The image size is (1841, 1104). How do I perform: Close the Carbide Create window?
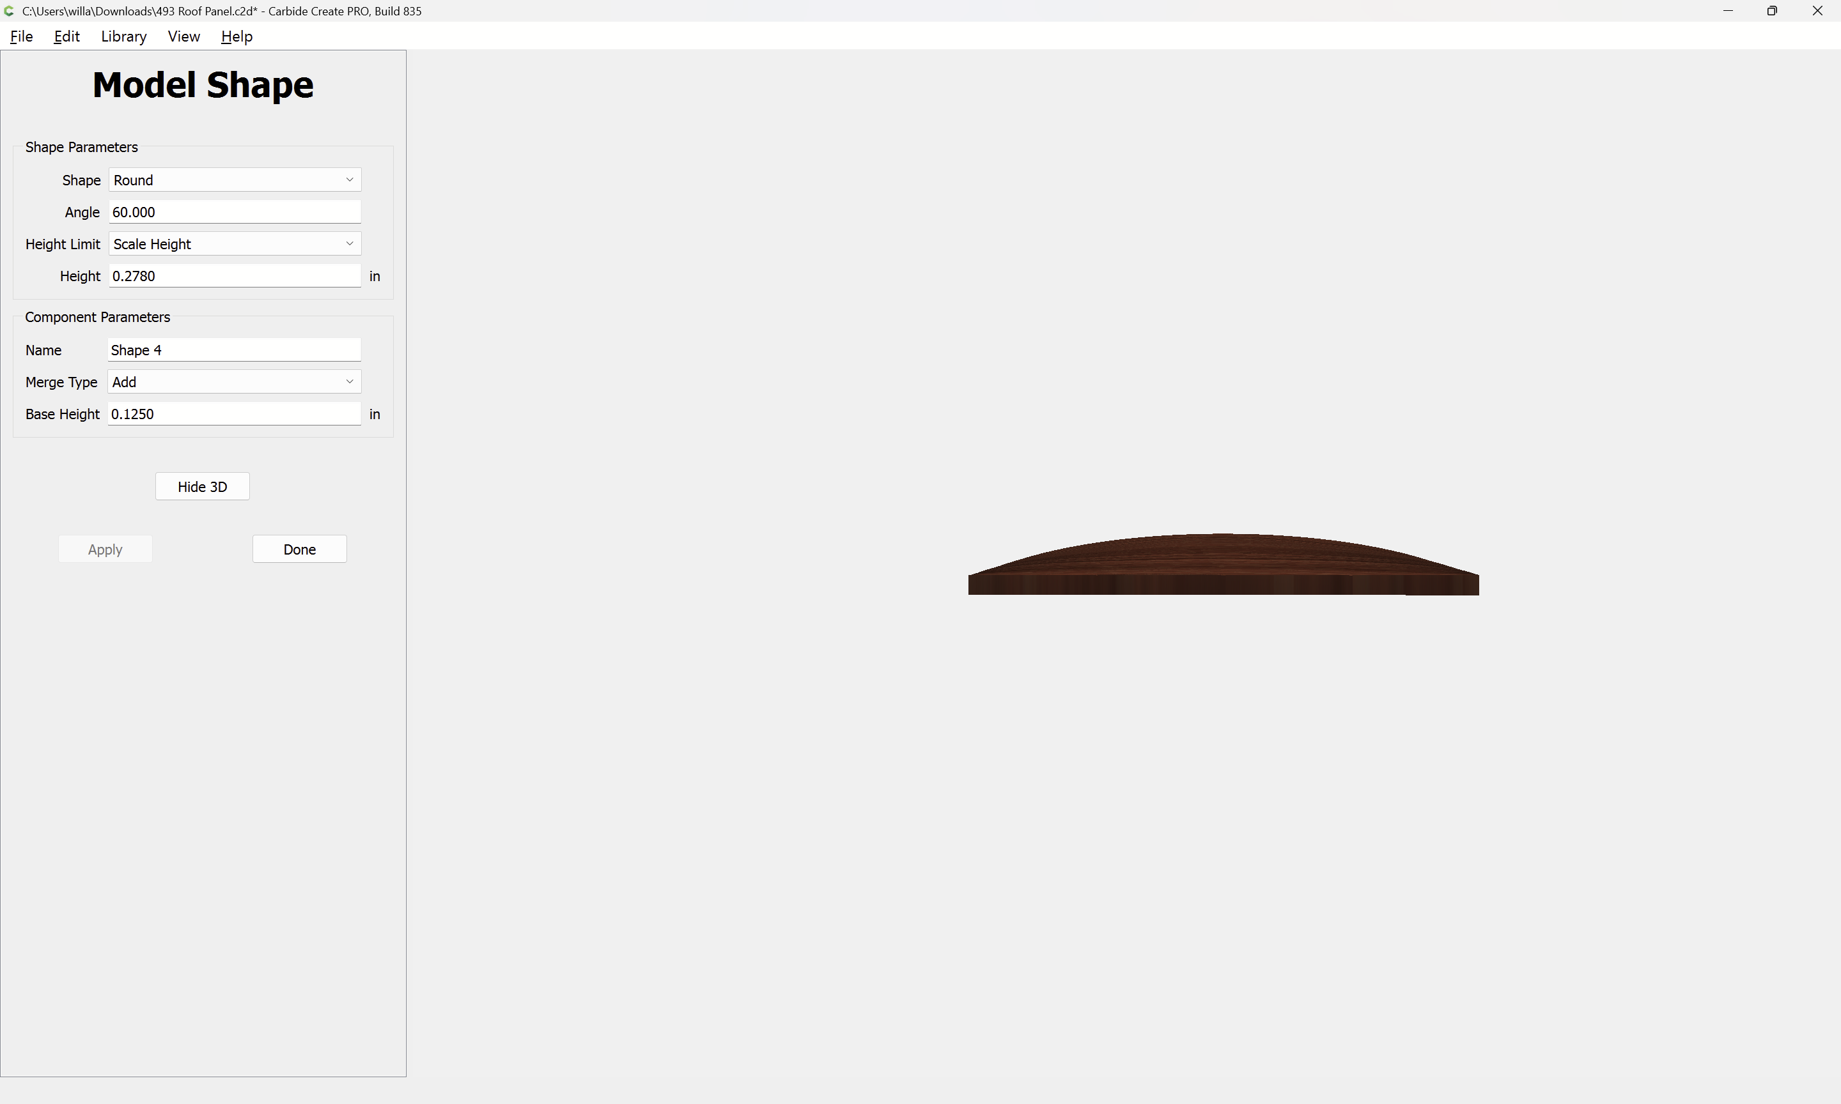(1817, 11)
